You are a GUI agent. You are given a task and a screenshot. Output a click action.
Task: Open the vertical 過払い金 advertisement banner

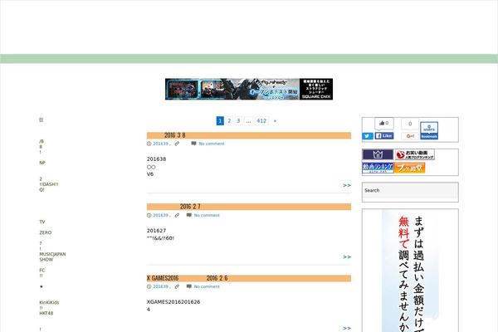click(410, 271)
